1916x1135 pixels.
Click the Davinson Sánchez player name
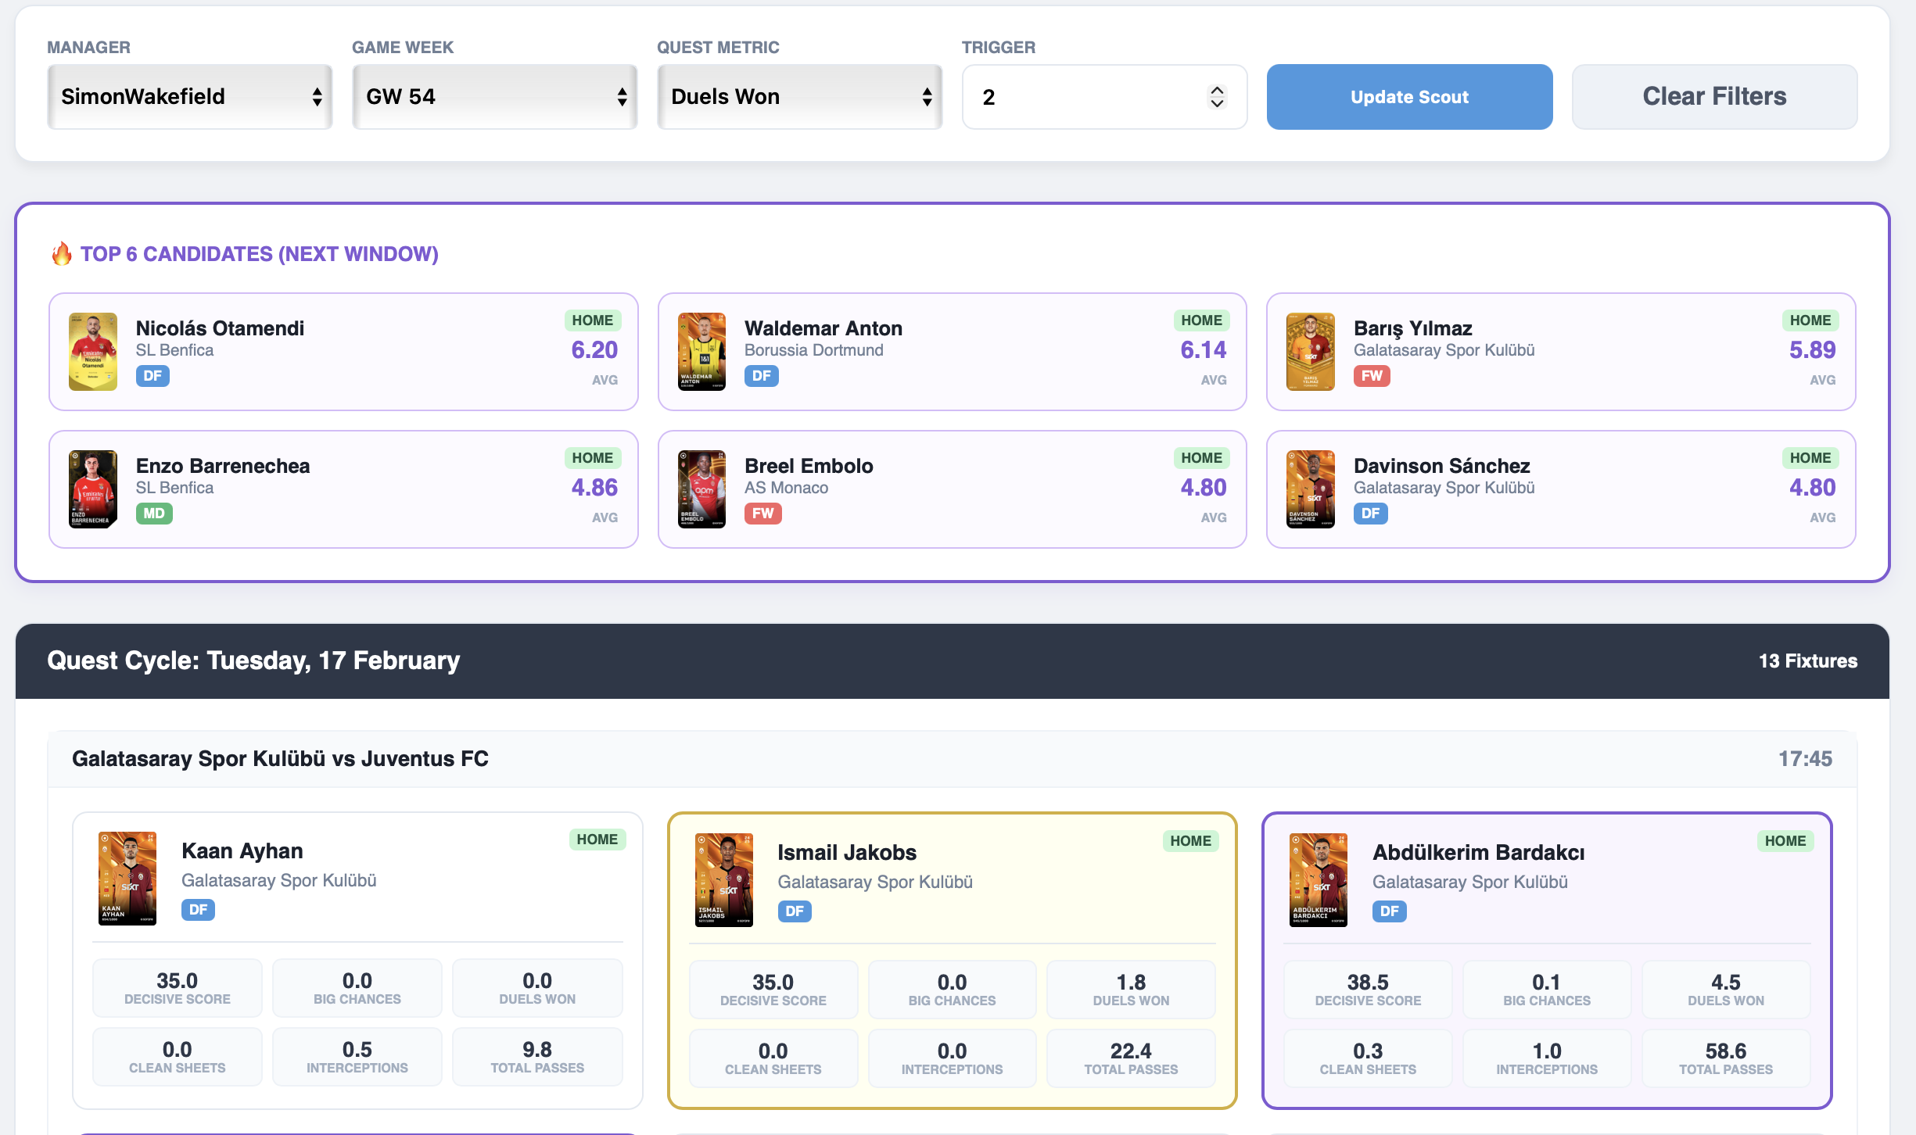[x=1441, y=466]
